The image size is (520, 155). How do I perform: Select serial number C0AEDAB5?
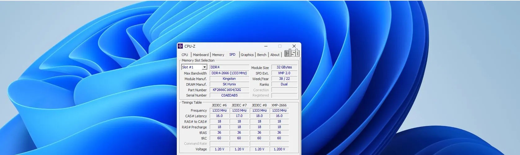coord(229,95)
